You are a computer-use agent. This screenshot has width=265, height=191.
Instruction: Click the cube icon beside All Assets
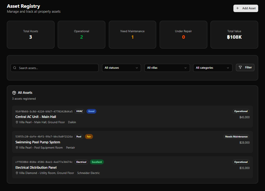(x=14, y=93)
